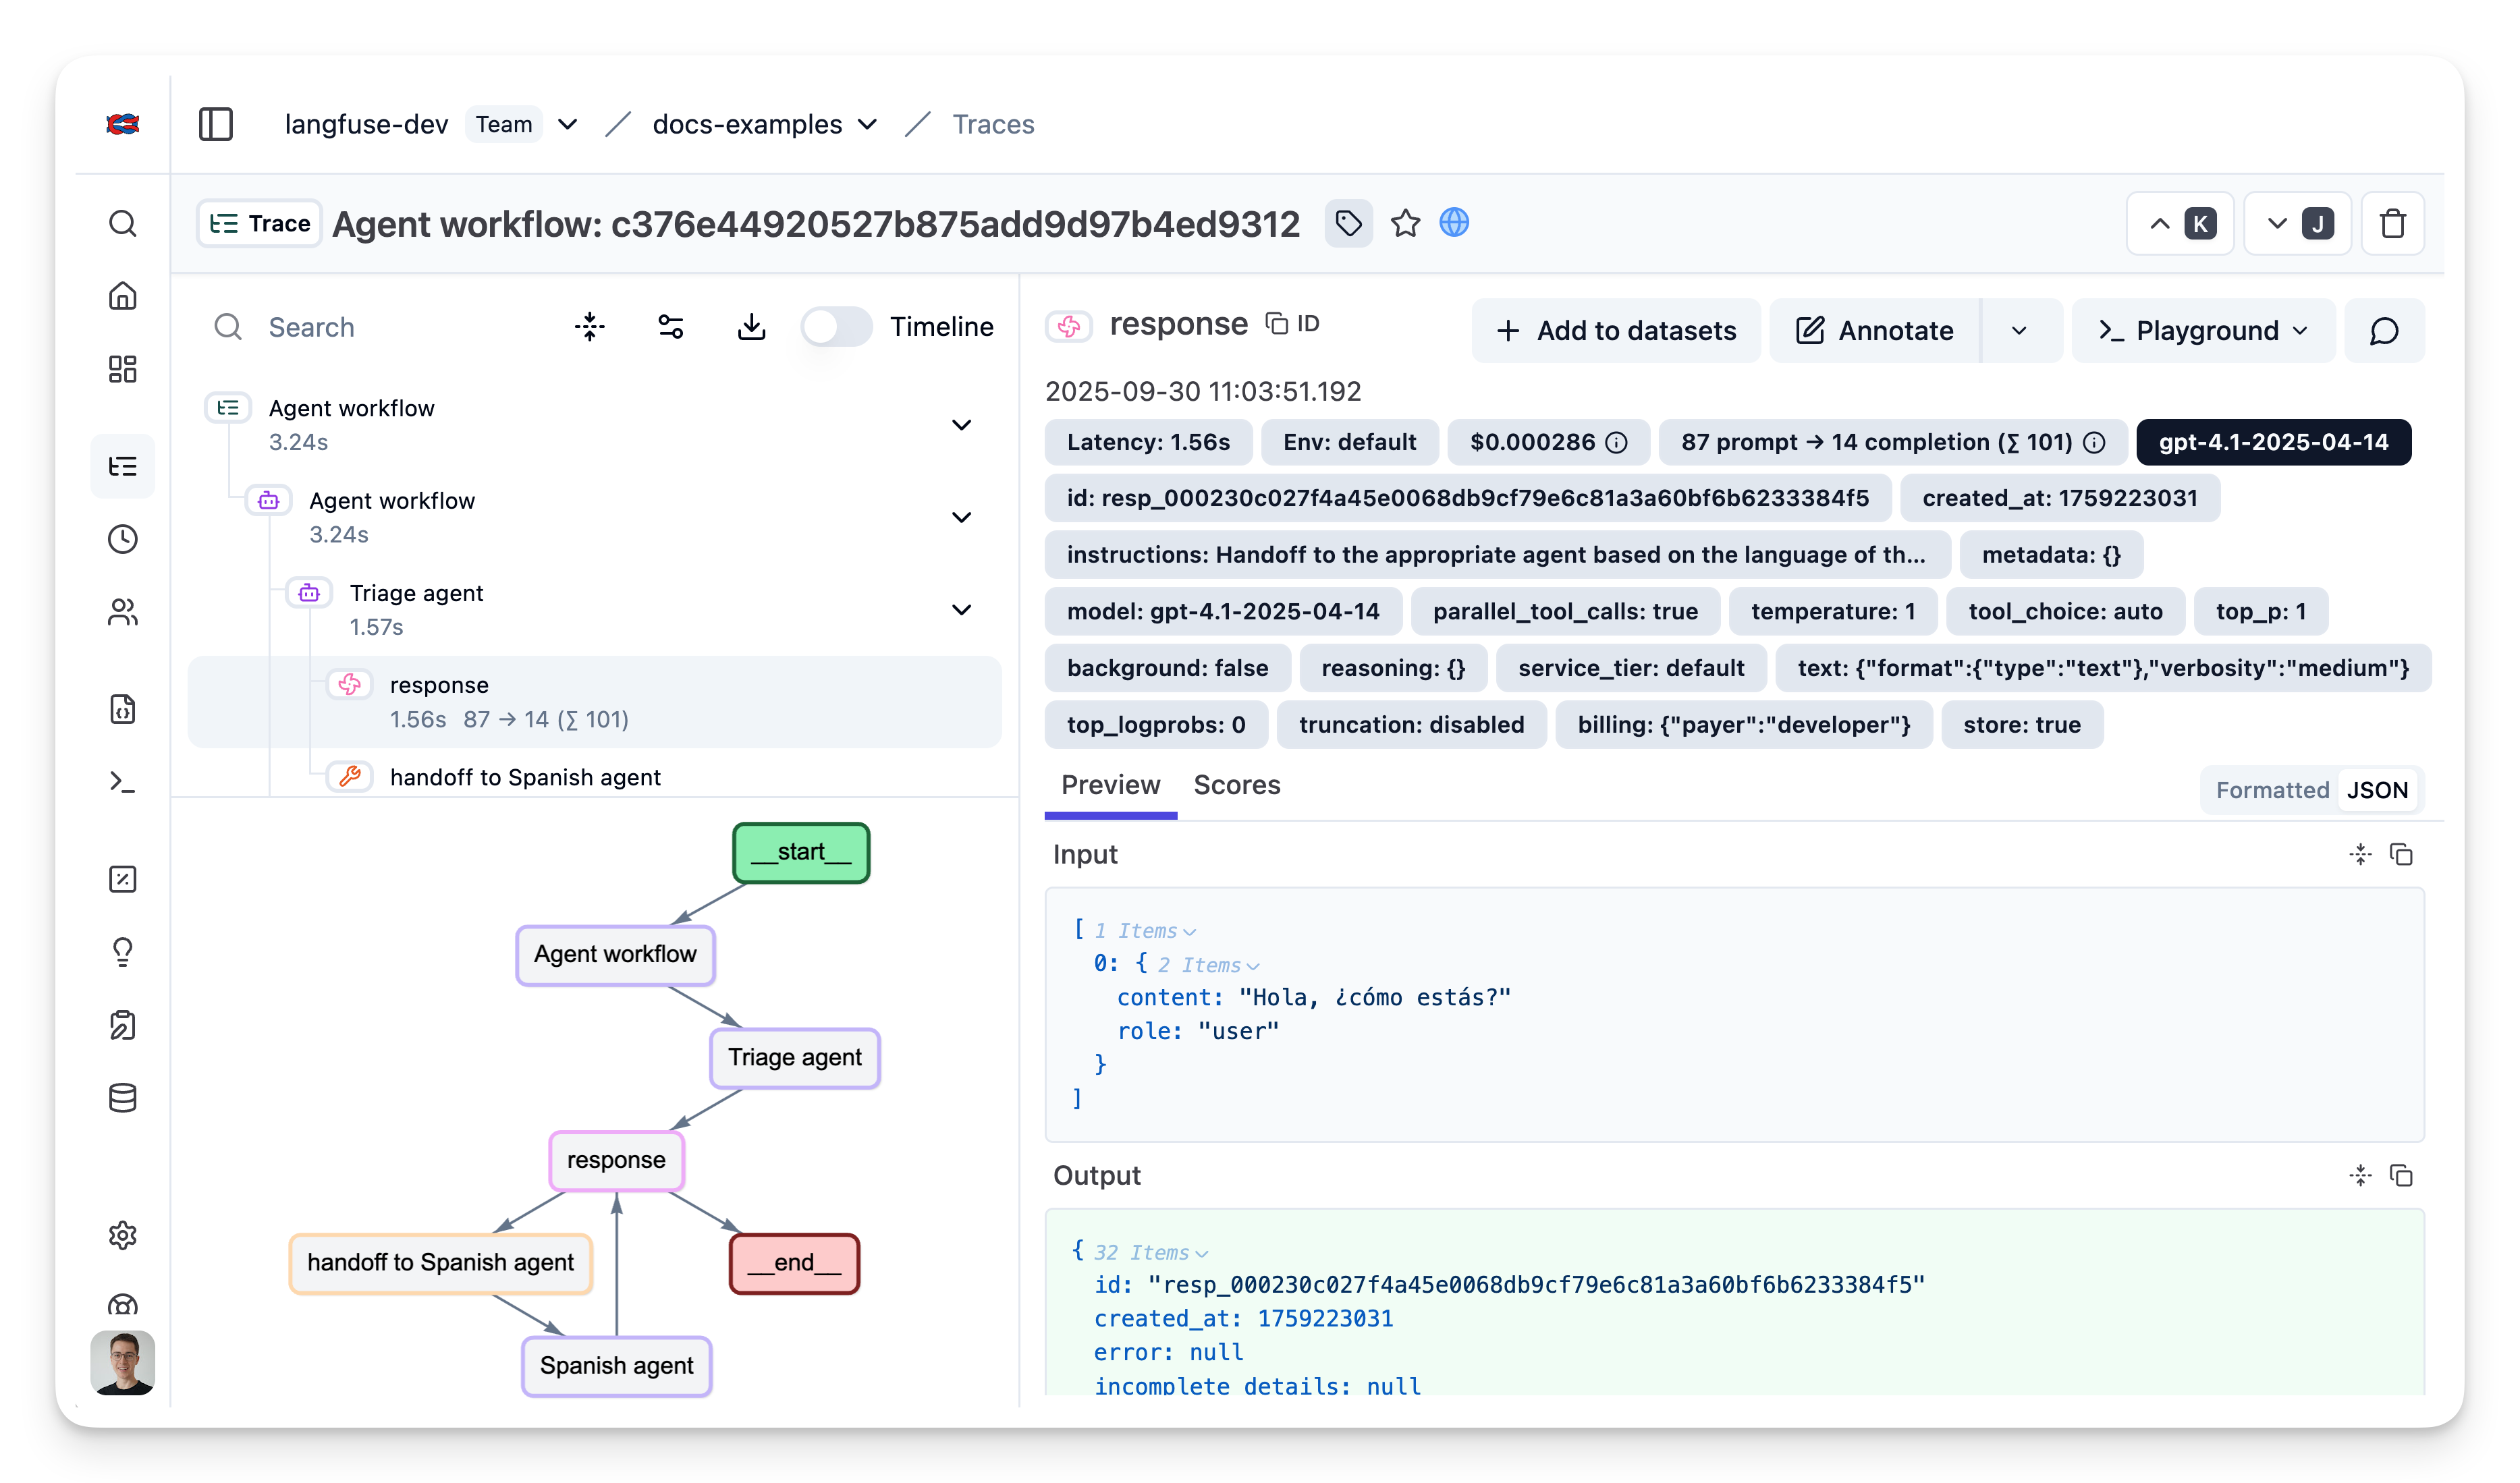Select the Datasets database icon in sidebar
The height and width of the screenshot is (1483, 2520).
coord(122,1097)
